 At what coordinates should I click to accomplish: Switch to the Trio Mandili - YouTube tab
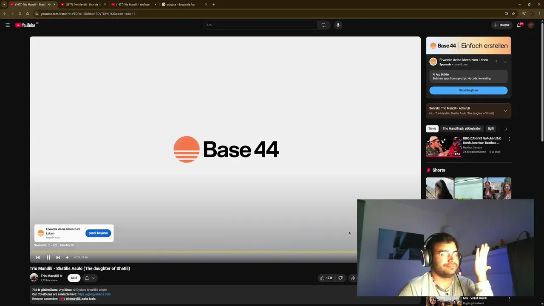coord(133,4)
